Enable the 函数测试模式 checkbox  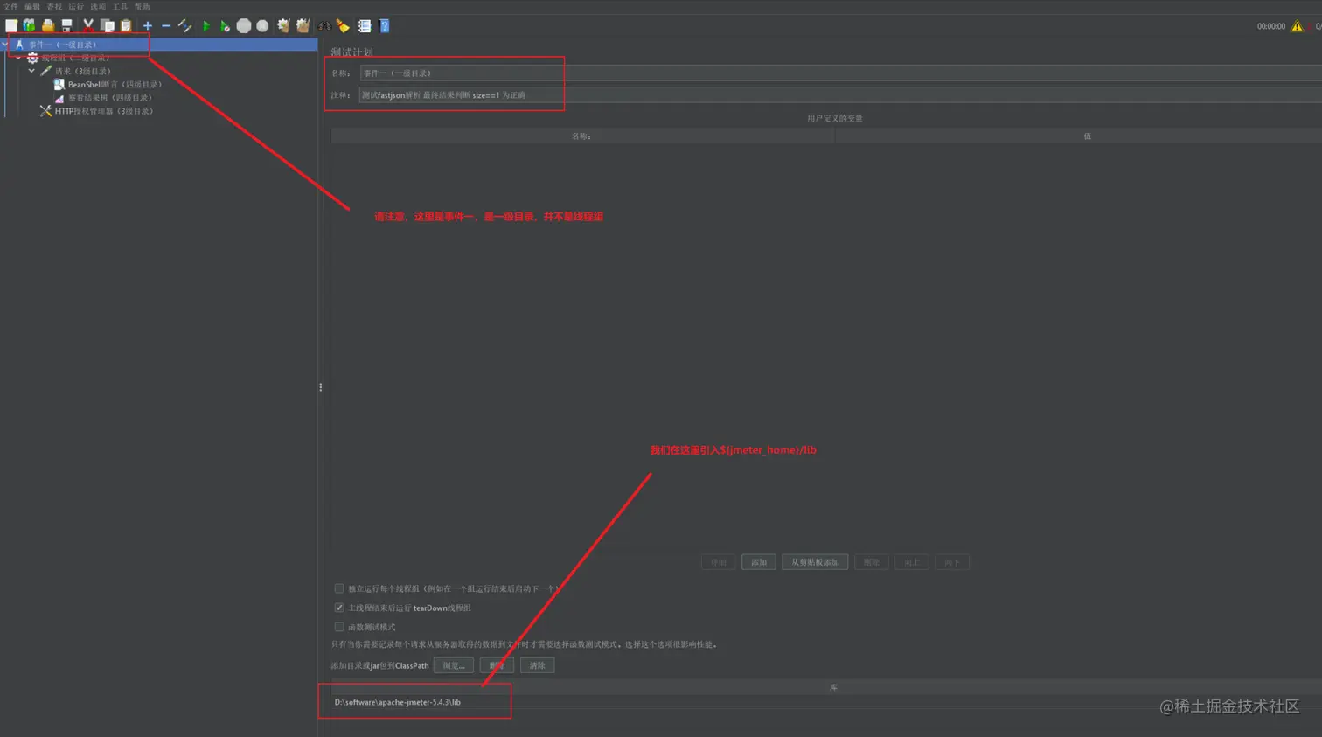point(339,627)
